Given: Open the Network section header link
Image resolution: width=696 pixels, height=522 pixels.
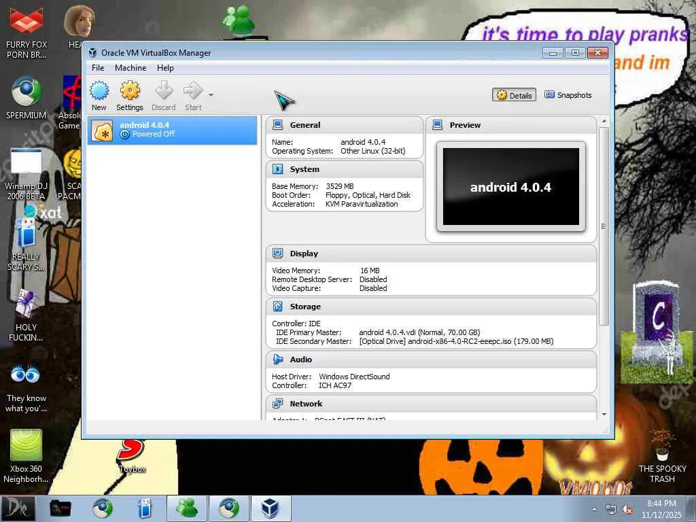Looking at the screenshot, I should pyautogui.click(x=306, y=404).
